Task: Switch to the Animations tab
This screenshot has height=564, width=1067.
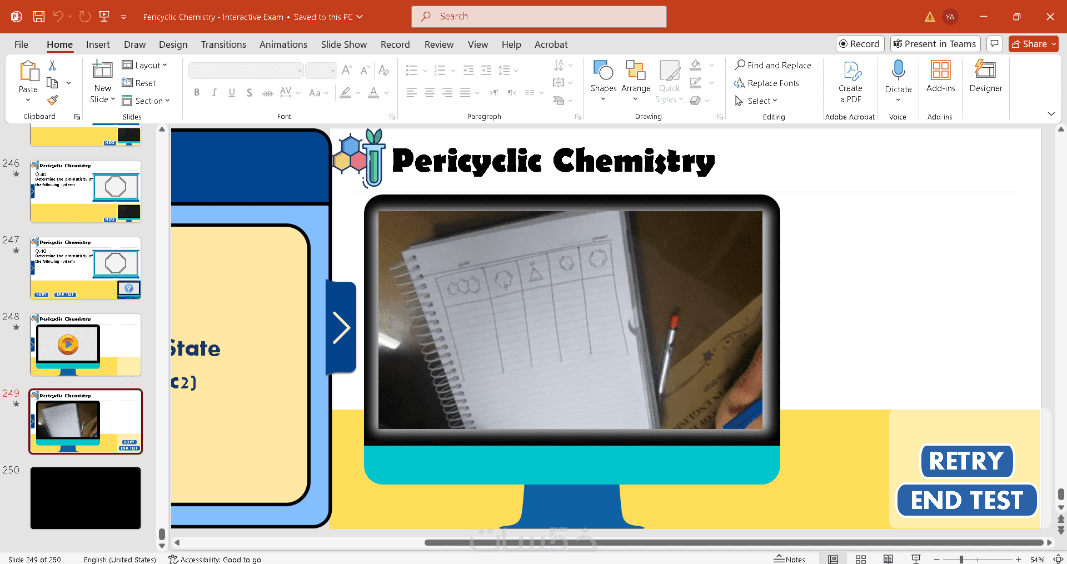Action: (x=283, y=44)
